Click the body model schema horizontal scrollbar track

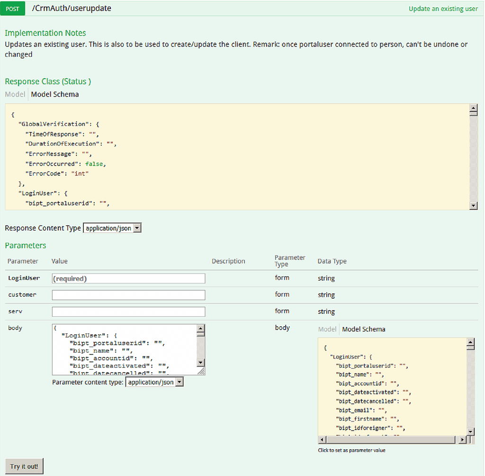click(x=392, y=439)
